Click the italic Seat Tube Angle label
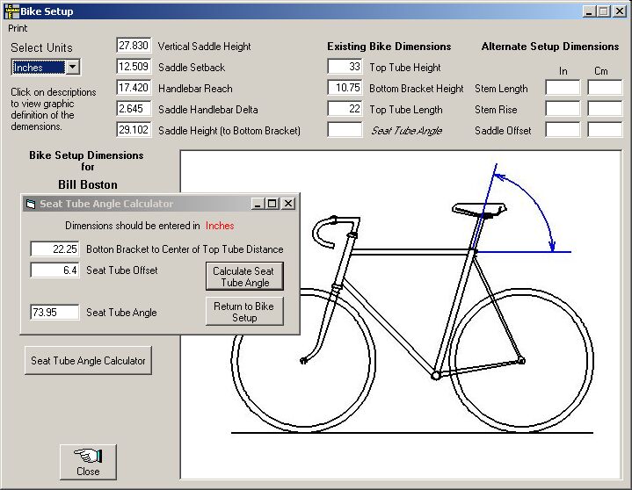 407,131
